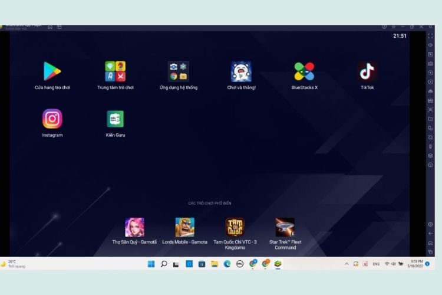
Task: Expand the system tray hidden icons chevron
Action: pyautogui.click(x=347, y=264)
